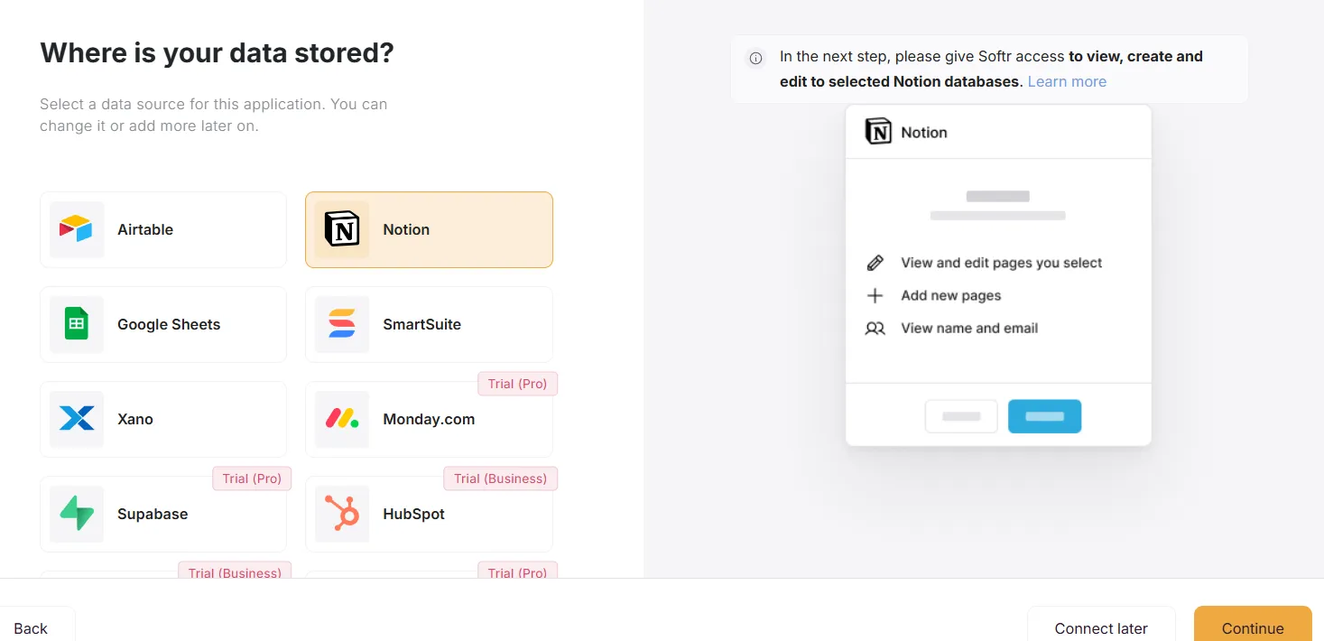
Task: Click the Trial (Pro) badge on Monday.com
Action: click(x=517, y=384)
